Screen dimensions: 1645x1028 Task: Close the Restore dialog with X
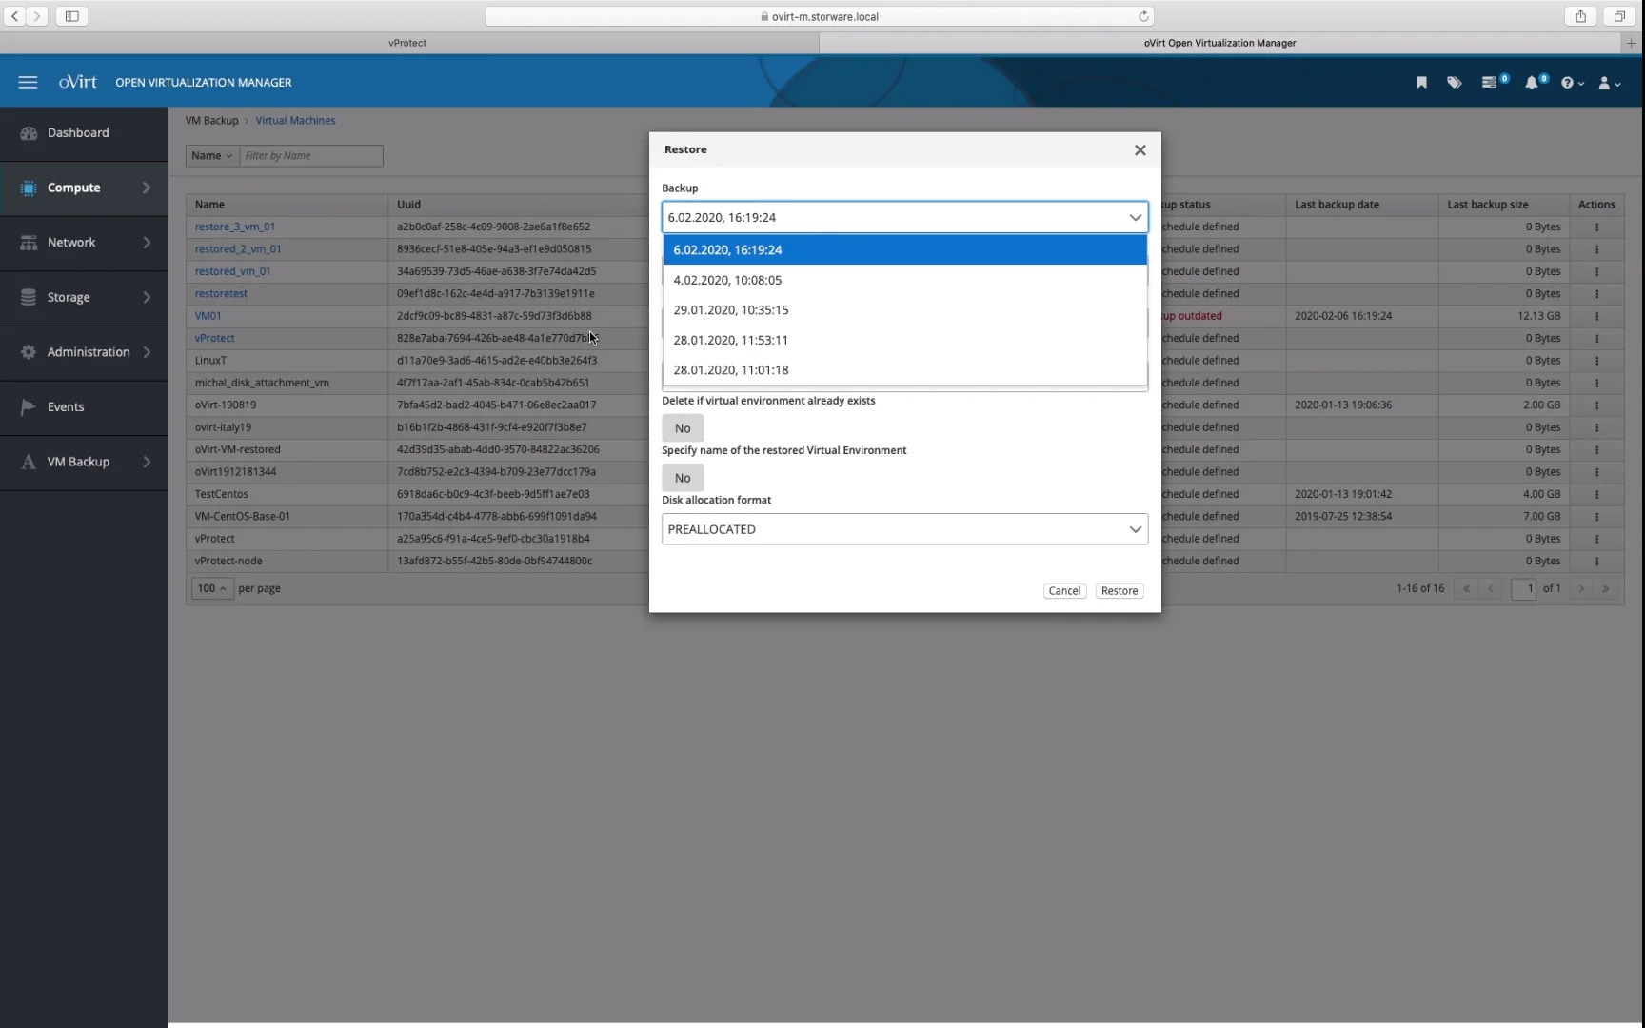tap(1140, 150)
